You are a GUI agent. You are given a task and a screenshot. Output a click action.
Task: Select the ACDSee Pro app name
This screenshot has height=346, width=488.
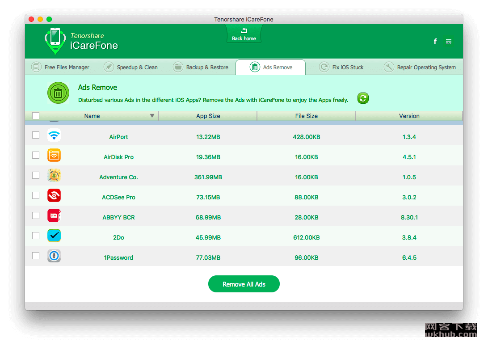[x=118, y=197]
